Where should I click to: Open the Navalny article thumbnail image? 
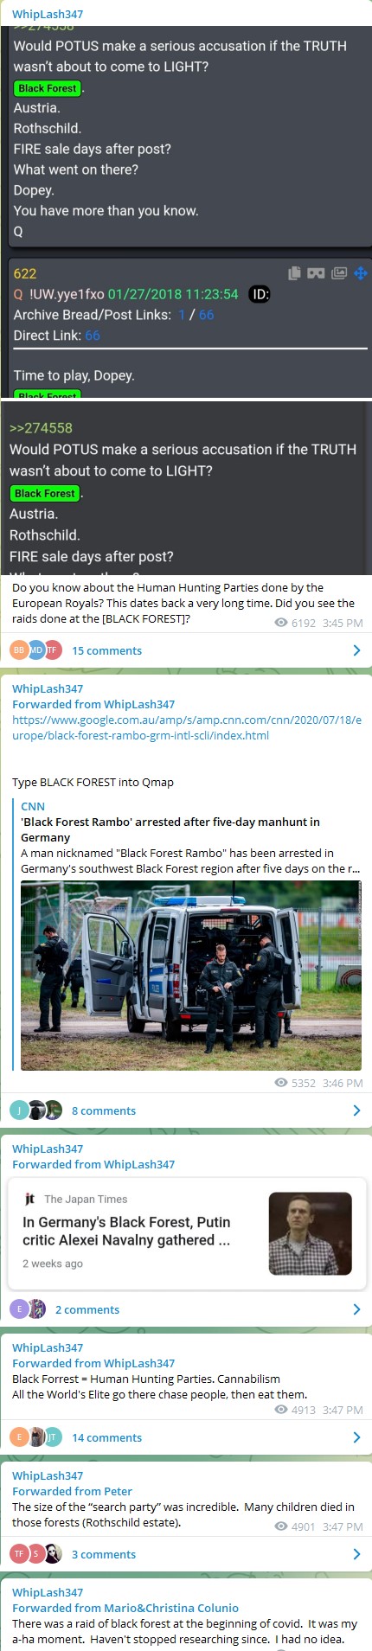pos(311,1233)
